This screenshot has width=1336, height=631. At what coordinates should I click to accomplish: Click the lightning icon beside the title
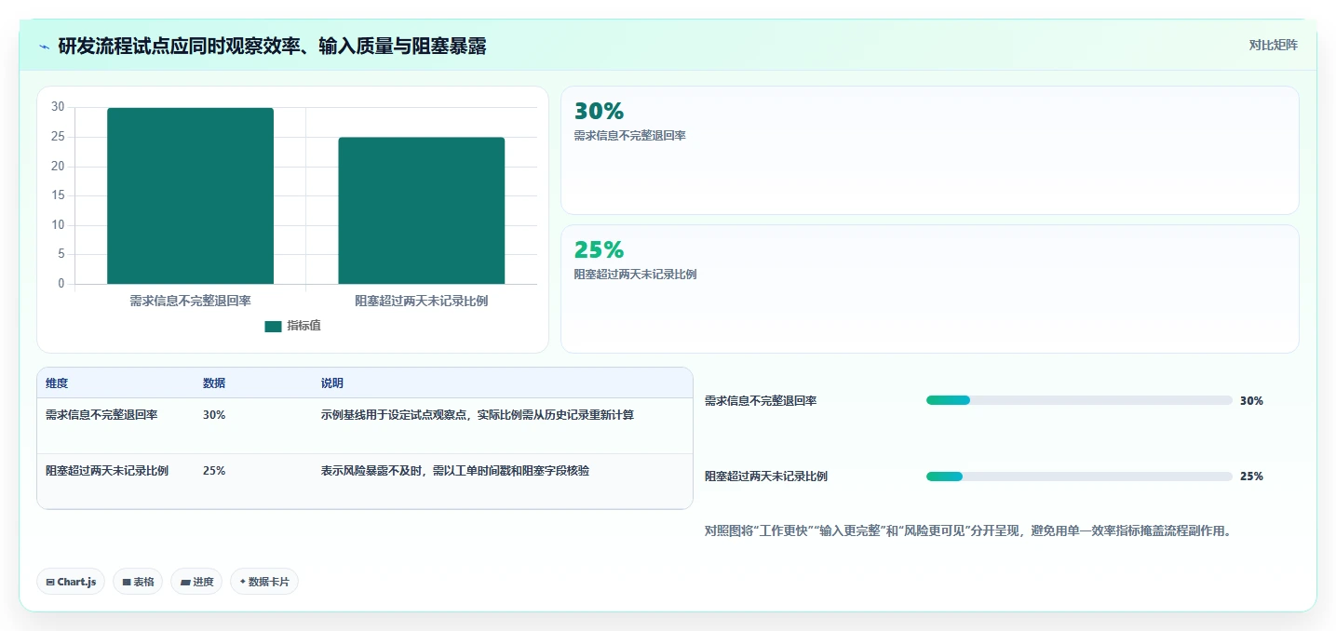coord(45,47)
